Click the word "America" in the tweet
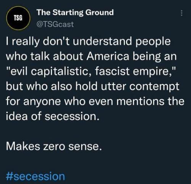 (108, 56)
